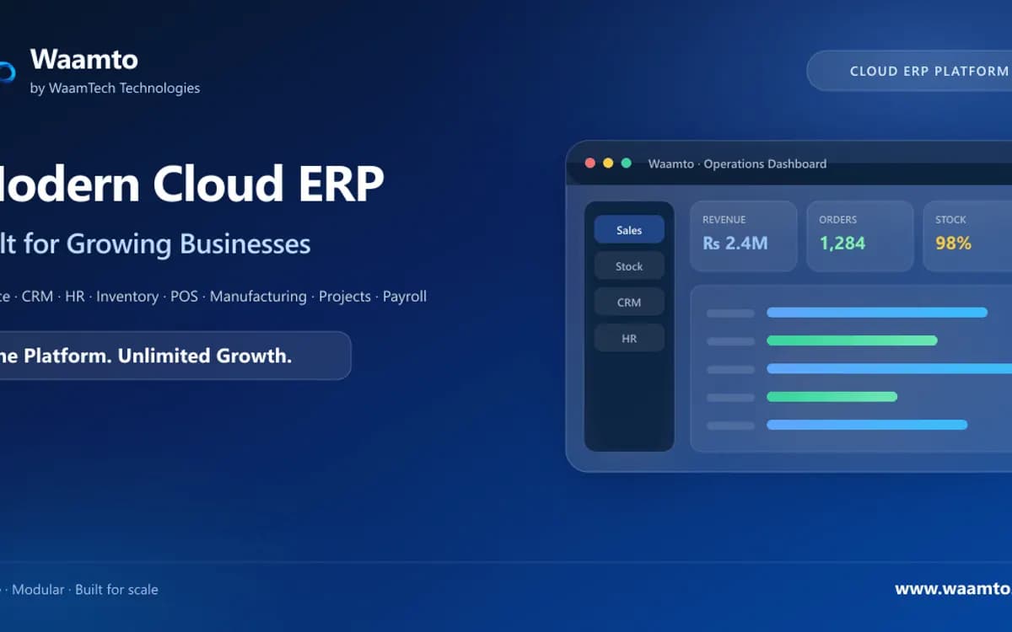Click the Waamto brand name
Screen dimensions: 1012x632
coord(83,59)
